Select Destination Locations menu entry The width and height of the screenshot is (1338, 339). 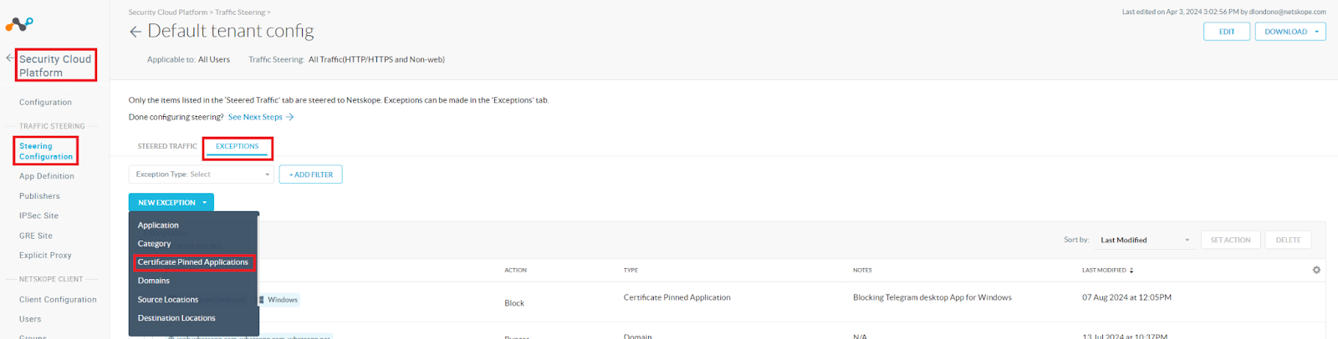(x=176, y=318)
